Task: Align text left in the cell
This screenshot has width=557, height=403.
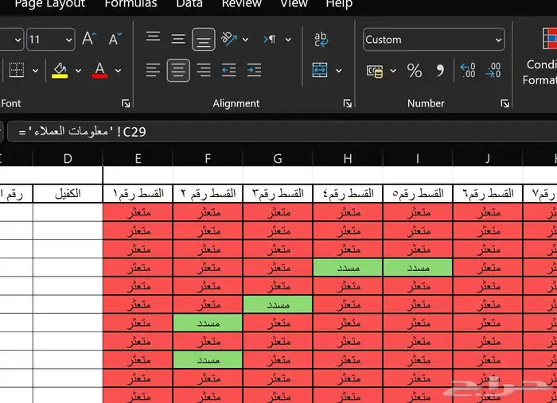Action: pos(153,70)
